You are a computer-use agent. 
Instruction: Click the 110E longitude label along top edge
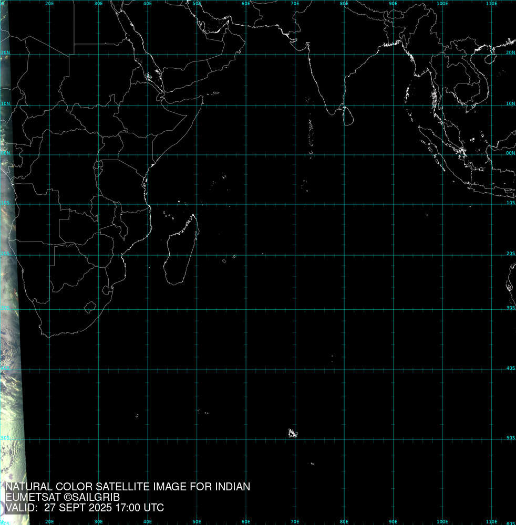(x=491, y=4)
